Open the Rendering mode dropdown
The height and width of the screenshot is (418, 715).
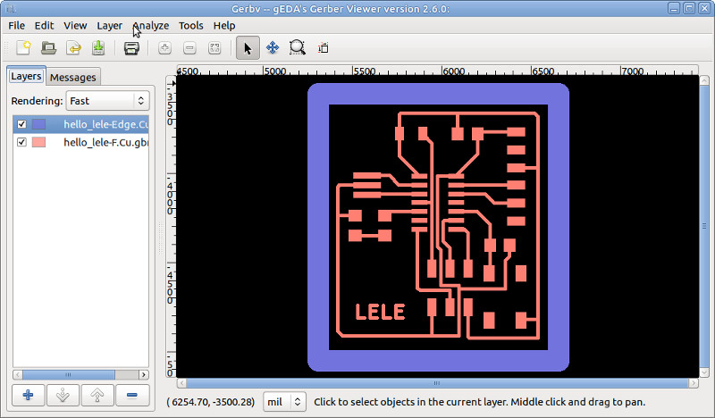click(107, 101)
